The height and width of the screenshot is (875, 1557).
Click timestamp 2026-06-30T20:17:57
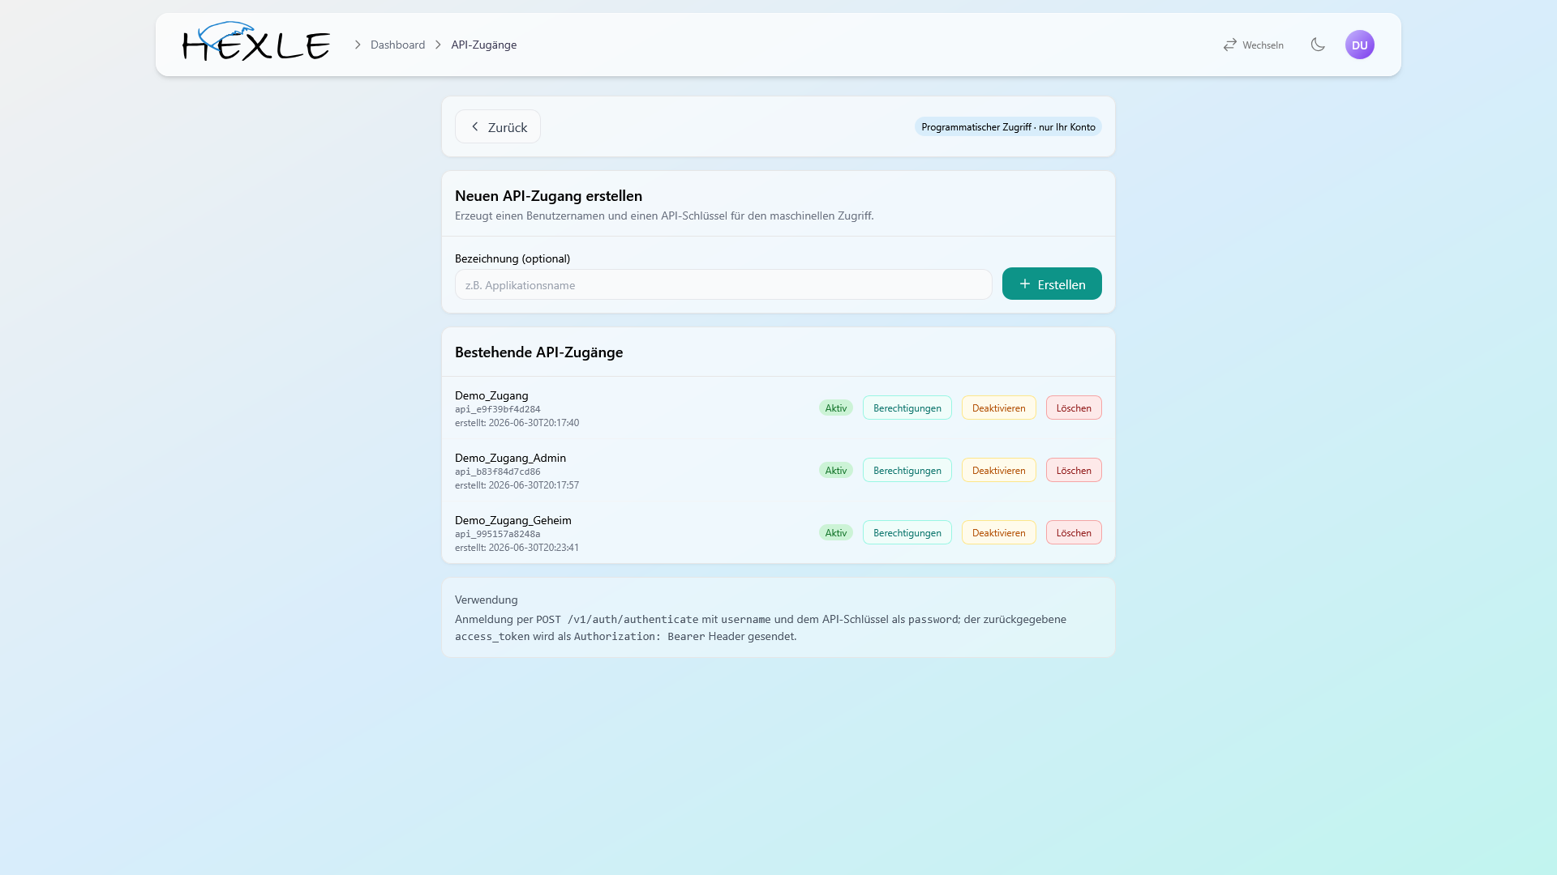[x=534, y=485]
